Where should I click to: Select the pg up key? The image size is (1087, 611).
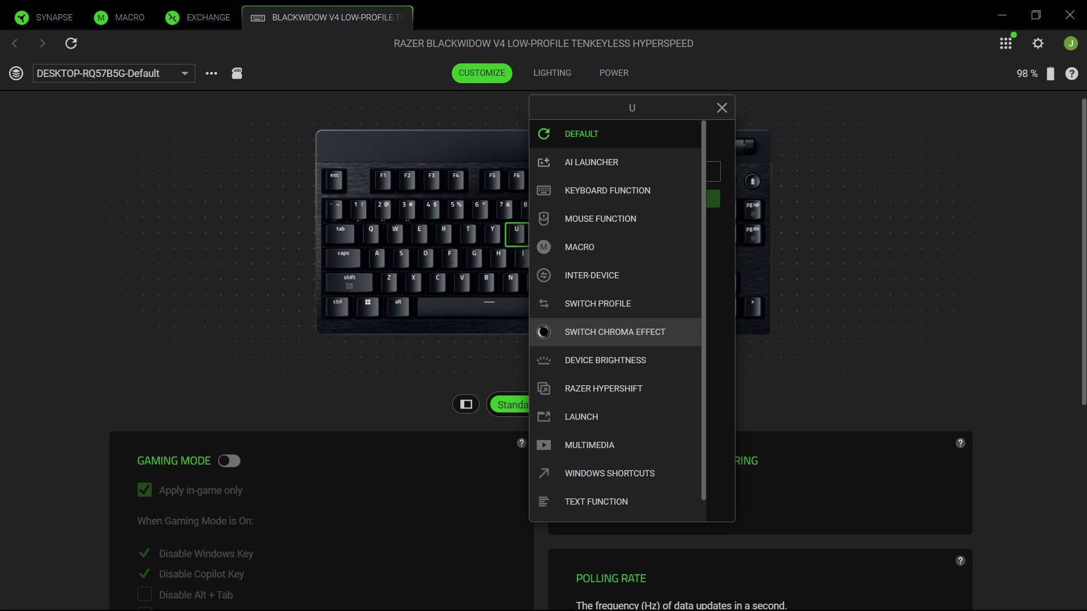click(752, 209)
